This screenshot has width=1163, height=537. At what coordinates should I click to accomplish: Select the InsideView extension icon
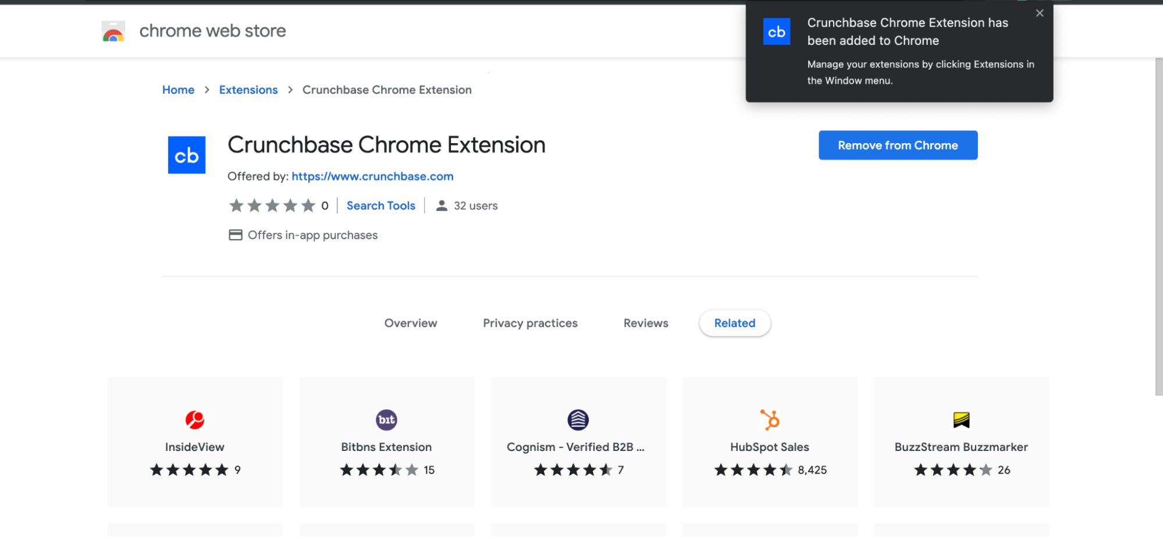[194, 419]
